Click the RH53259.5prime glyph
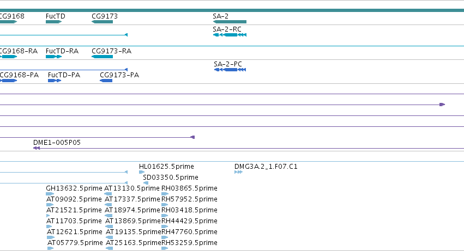This screenshot has height=251, width=464. pyautogui.click(x=165, y=248)
